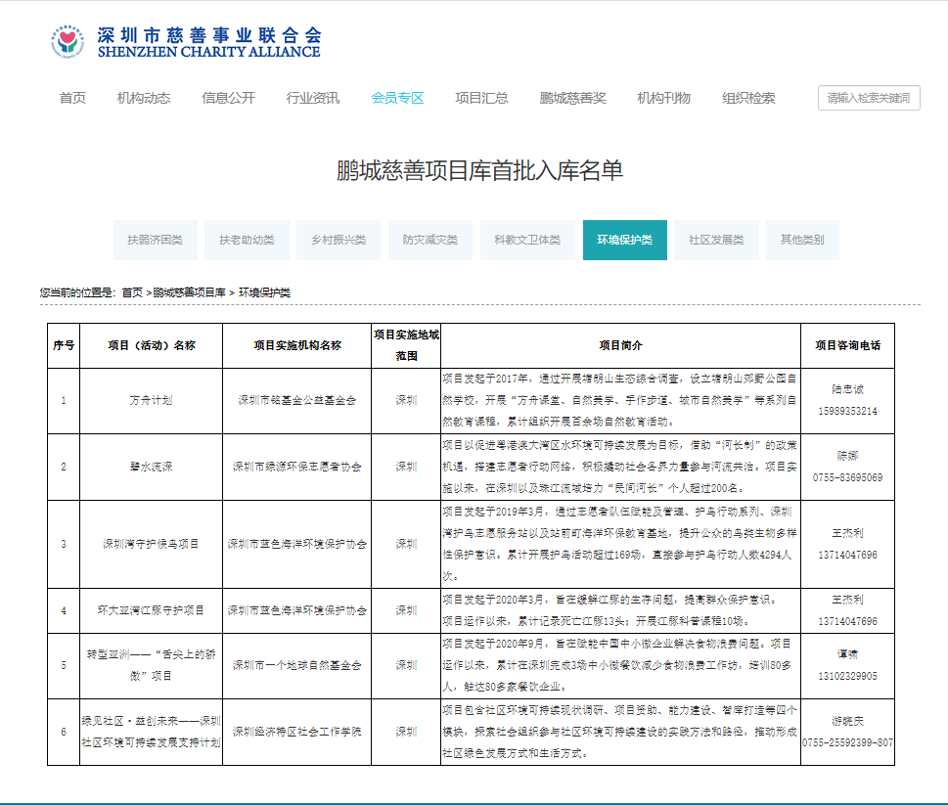Screen dimensions: 948x805
Task: Click the Shenzhen Charity Alliance logo
Action: [185, 41]
